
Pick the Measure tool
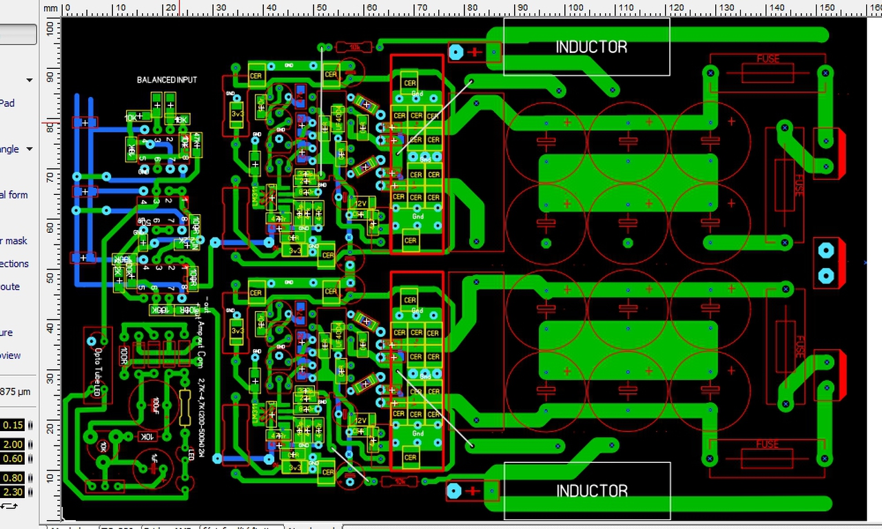[x=6, y=333]
